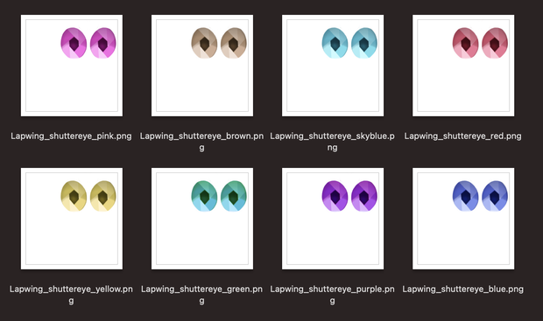Click the left pink eye gem
The image size is (543, 321).
click(74, 43)
